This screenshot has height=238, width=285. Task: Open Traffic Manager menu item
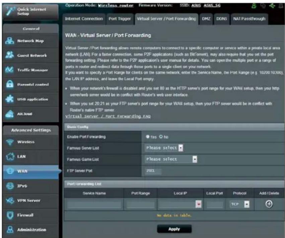click(30, 70)
